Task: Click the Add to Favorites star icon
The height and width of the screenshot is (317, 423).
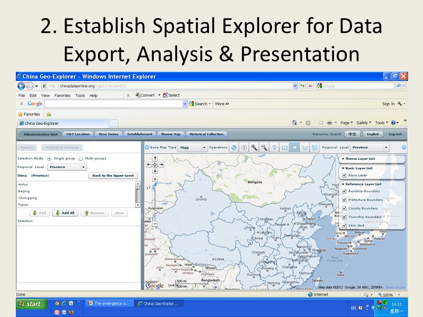Action: 48,114
